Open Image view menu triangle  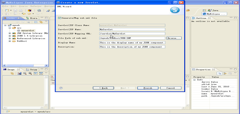click(x=46, y=73)
